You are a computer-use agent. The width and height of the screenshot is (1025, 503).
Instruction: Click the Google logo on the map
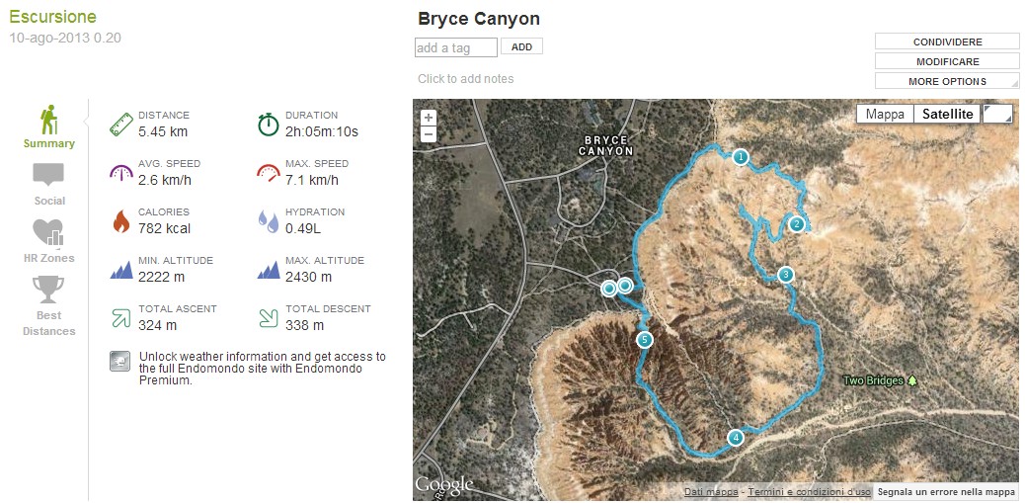coord(443,484)
